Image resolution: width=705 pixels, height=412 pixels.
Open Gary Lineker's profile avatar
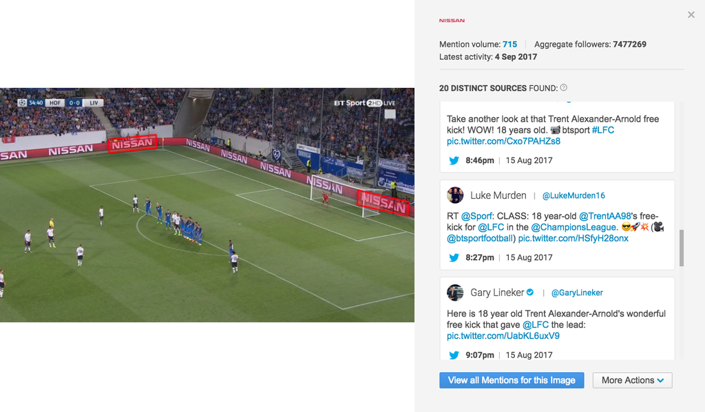[x=455, y=292]
